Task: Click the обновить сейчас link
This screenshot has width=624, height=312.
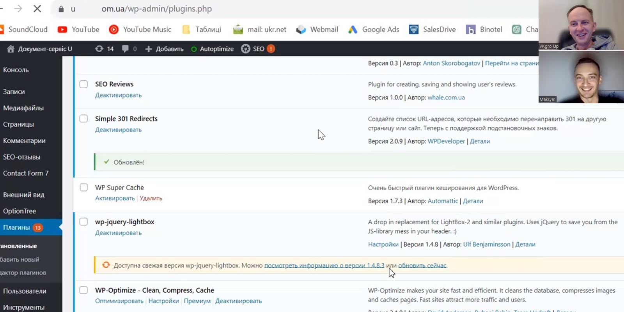Action: click(x=422, y=266)
